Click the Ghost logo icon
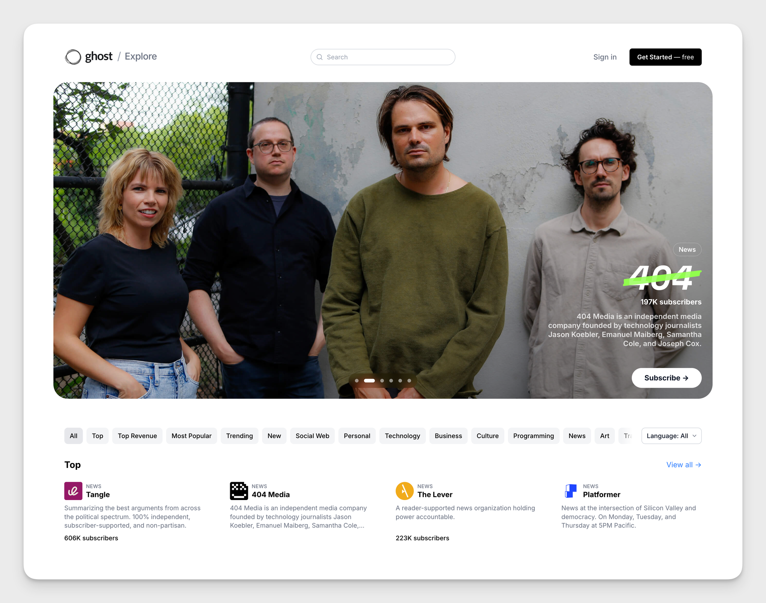This screenshot has height=603, width=766. (73, 57)
